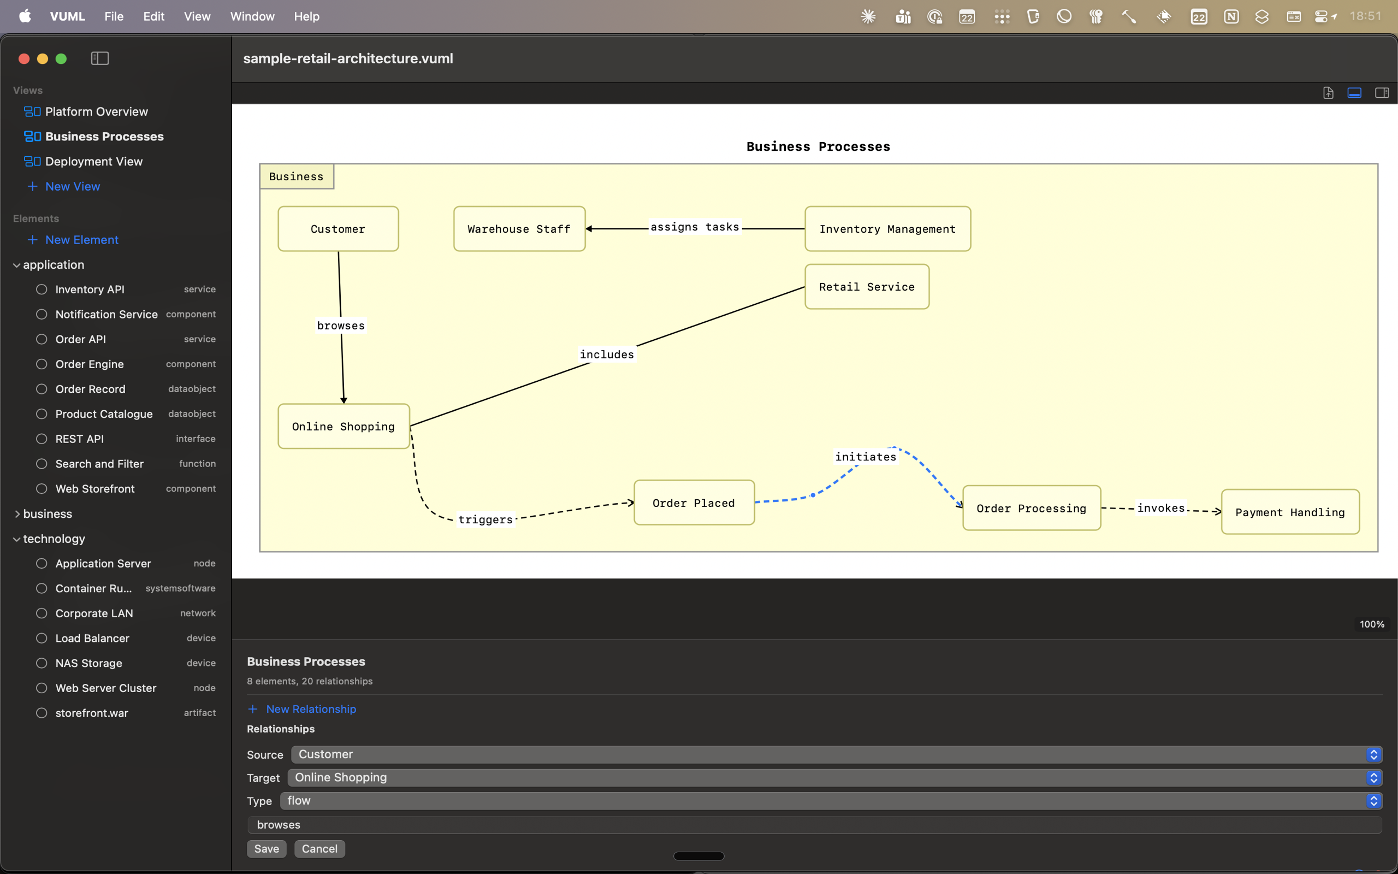The width and height of the screenshot is (1398, 874).
Task: Open the Window menu
Action: 251,16
